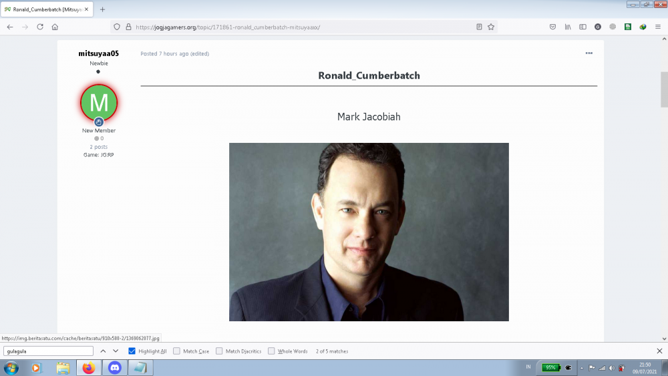Open a new tab with the plus button
The width and height of the screenshot is (668, 376).
click(102, 9)
